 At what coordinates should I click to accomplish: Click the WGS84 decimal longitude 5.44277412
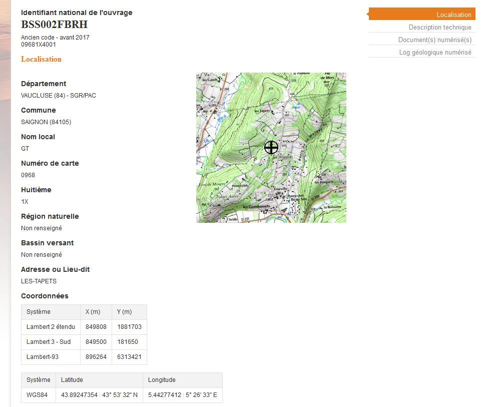pyautogui.click(x=164, y=395)
